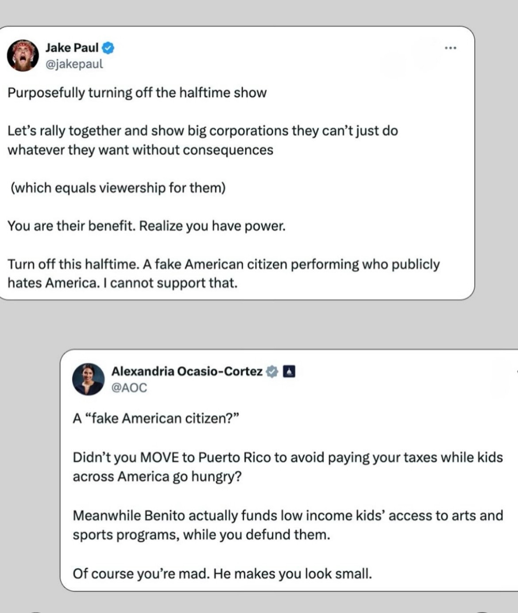Click the blue verified badge beside Jake Paul
The width and height of the screenshot is (518, 613).
click(x=108, y=48)
